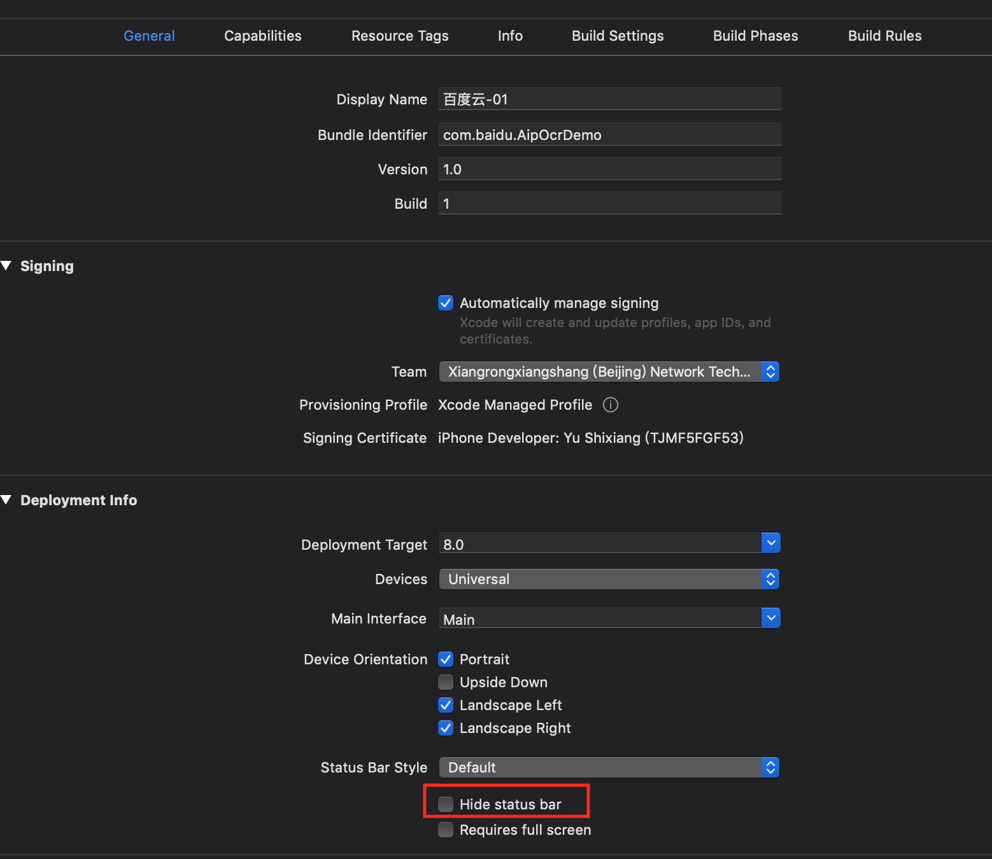
Task: Enable the Upside Down orientation
Action: [x=446, y=682]
